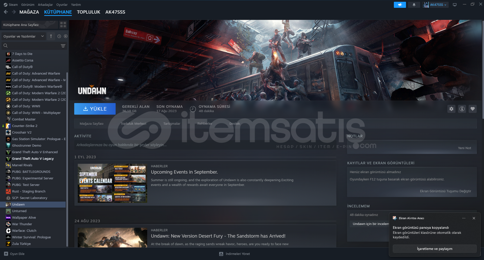Open the Upcoming Events in September headline
Screen dimensions: 484x260
coord(184,172)
